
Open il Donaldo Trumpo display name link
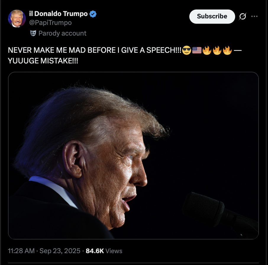(59, 14)
